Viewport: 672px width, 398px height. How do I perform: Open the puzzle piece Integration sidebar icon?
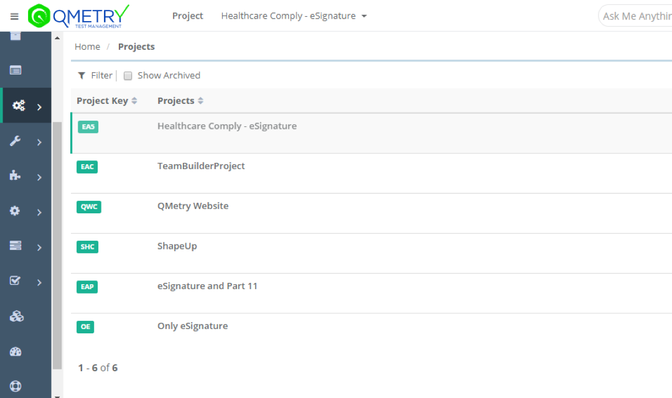tap(16, 175)
